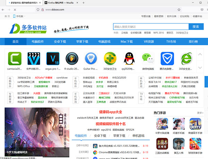Click the browser back arrow
Screen dimensions: 208x159
click(3, 10)
